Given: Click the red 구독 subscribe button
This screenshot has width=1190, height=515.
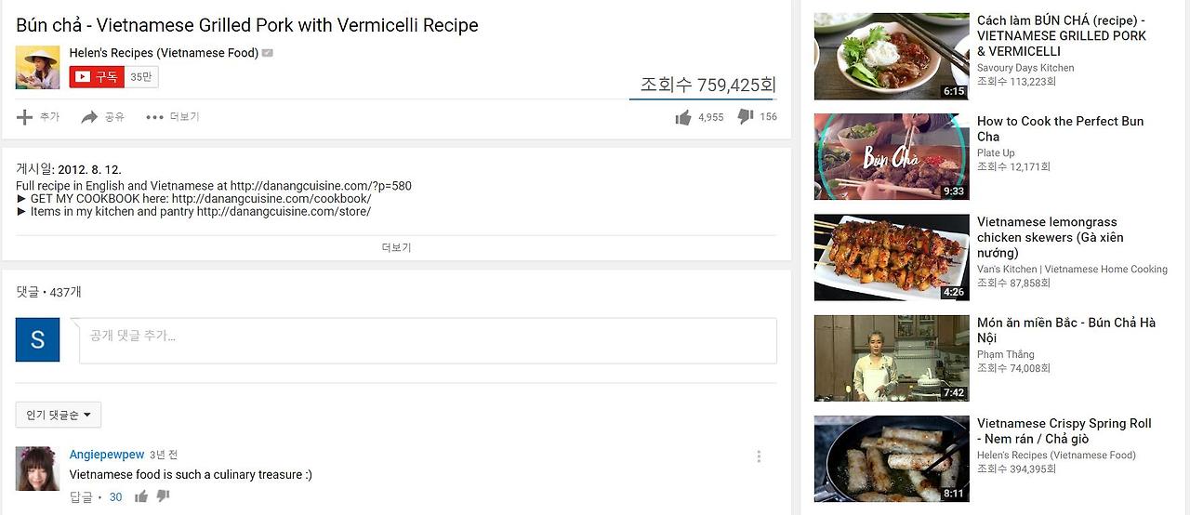Looking at the screenshot, I should (x=97, y=77).
